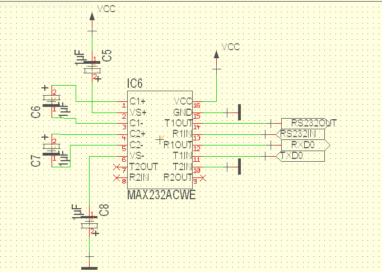
Task: Click the VCC pin label inside IC6
Action: click(x=183, y=101)
